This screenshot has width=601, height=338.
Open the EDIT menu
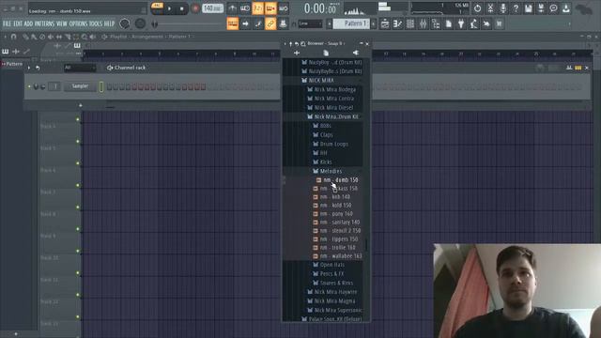[x=18, y=23]
